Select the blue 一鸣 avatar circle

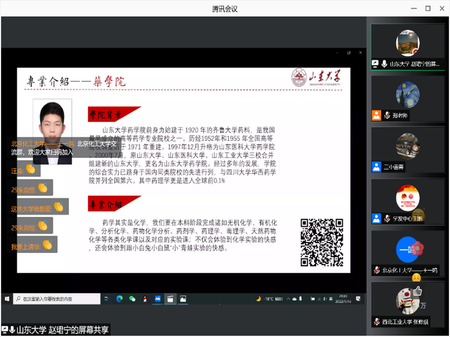coord(408,249)
